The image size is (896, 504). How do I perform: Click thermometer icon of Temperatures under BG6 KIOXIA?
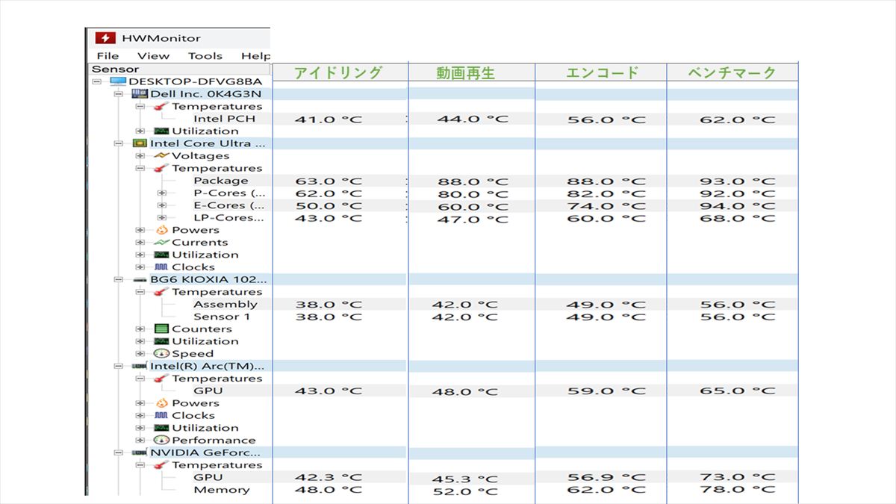161,292
